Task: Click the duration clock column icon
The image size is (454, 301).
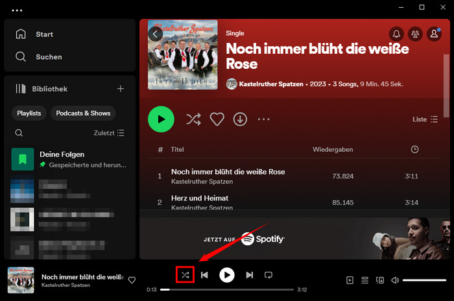Action: click(414, 149)
